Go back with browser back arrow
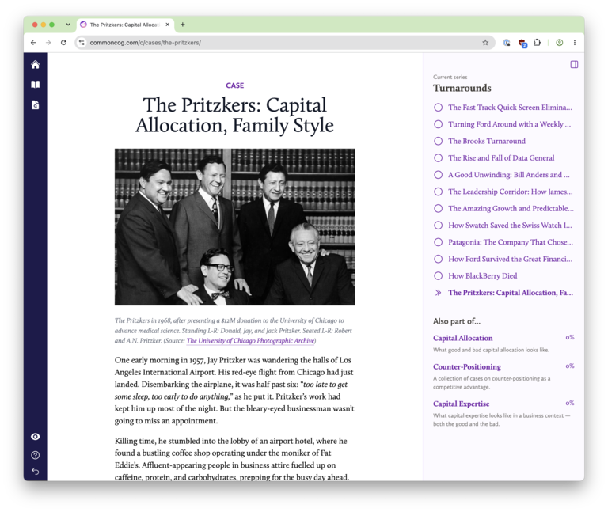The width and height of the screenshot is (608, 512). click(x=33, y=43)
